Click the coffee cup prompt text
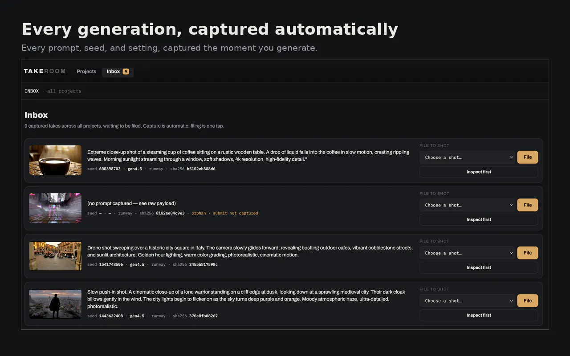570x356 pixels. (x=248, y=155)
